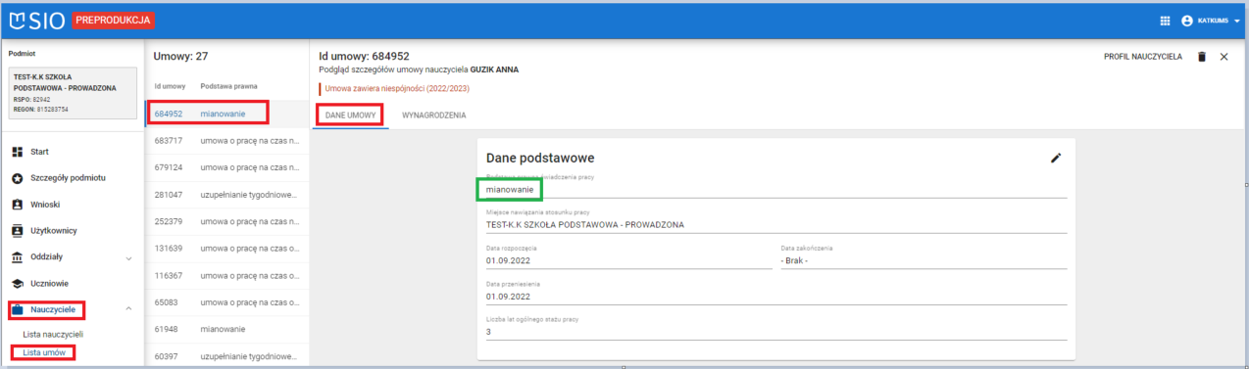Click the Data zakończenia field

click(x=923, y=255)
